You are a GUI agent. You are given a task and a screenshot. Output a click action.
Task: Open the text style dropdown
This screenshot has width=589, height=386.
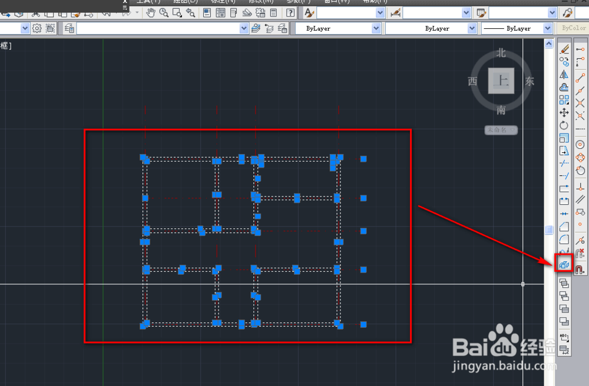click(x=380, y=13)
